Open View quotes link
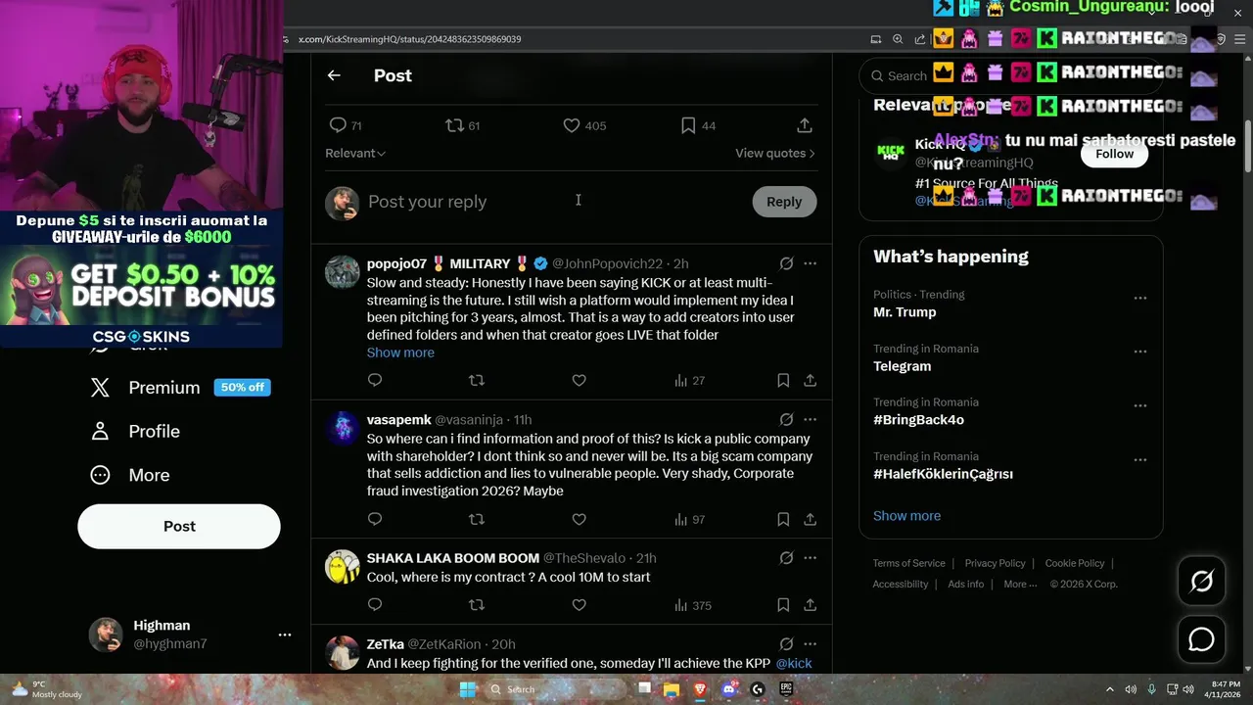The image size is (1253, 705). [775, 153]
